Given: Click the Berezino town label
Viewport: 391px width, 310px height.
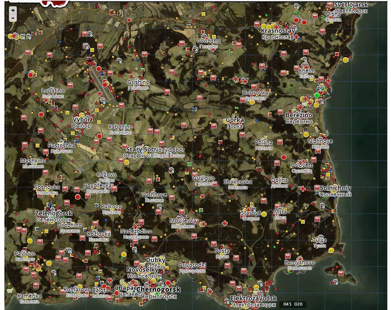Looking at the screenshot, I should [299, 115].
